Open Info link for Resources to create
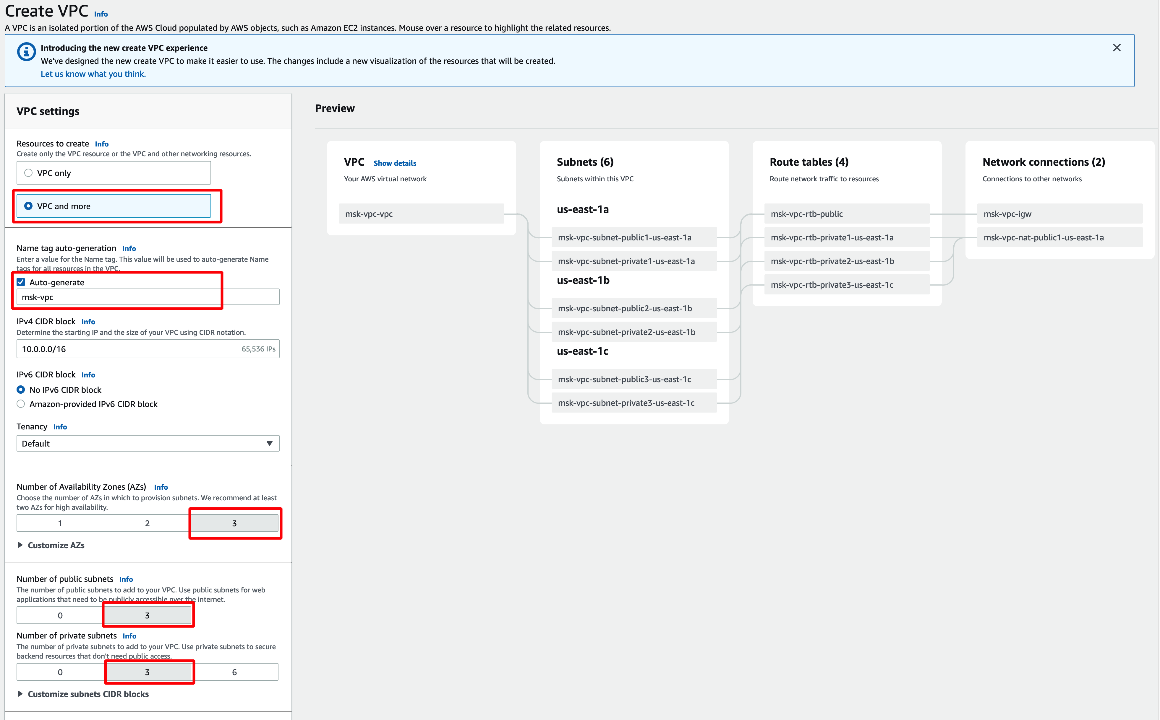The width and height of the screenshot is (1160, 720). click(101, 144)
